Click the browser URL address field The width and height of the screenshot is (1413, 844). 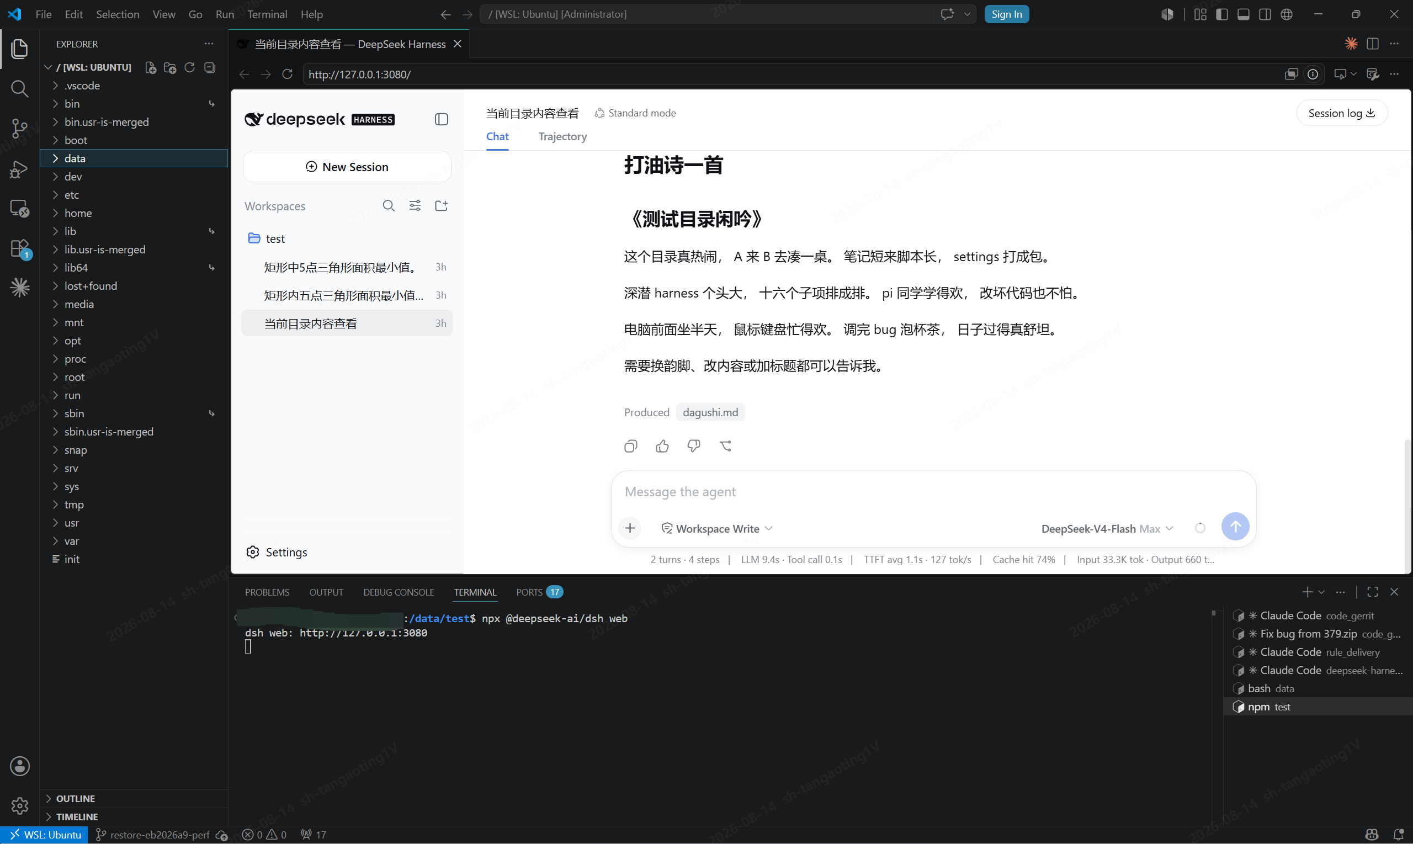(x=789, y=75)
